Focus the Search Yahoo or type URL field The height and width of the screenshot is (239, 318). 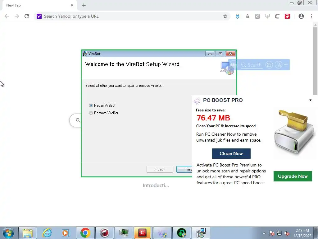pyautogui.click(x=132, y=16)
